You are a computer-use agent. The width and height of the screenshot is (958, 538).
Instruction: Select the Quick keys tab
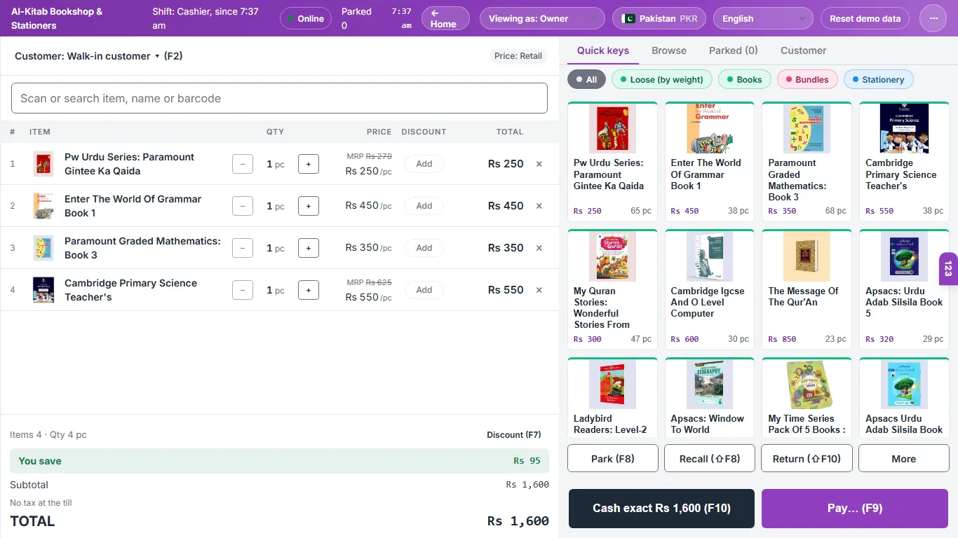[603, 50]
